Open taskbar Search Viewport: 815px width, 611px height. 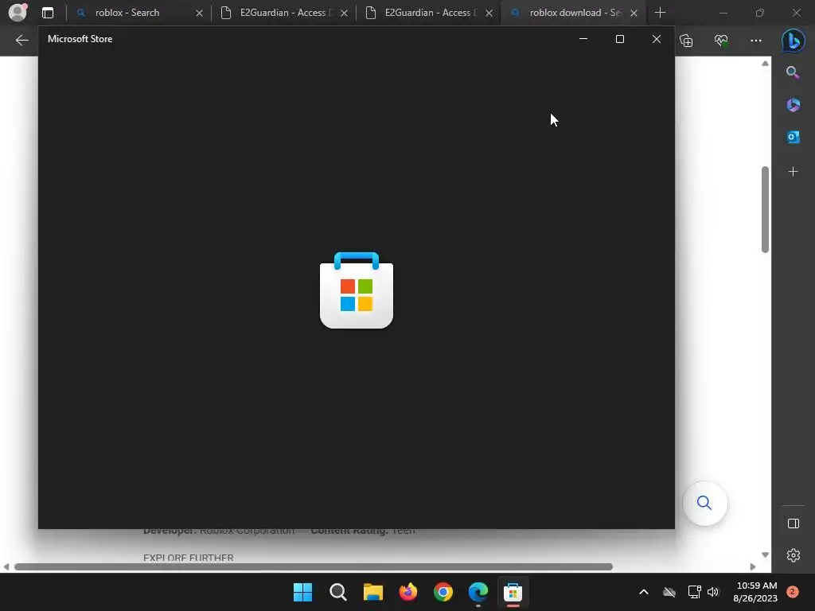(x=337, y=592)
